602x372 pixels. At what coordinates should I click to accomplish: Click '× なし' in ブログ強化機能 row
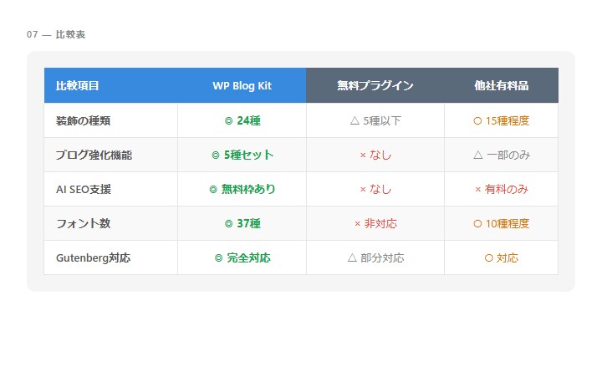tap(375, 155)
